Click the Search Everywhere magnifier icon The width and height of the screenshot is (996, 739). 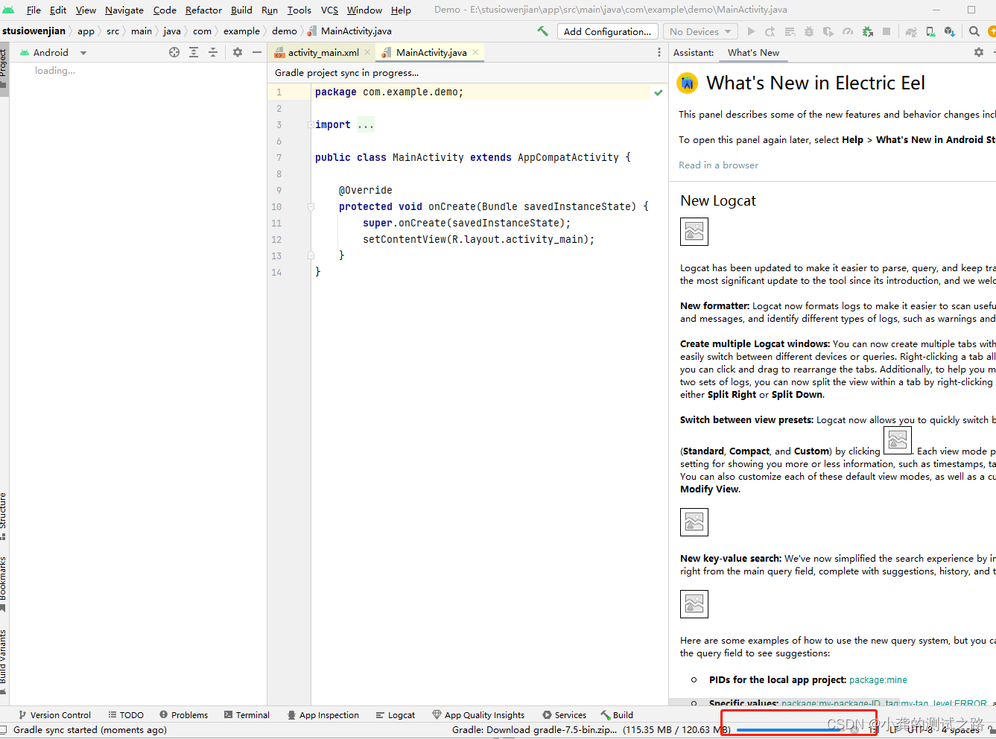[x=974, y=31]
